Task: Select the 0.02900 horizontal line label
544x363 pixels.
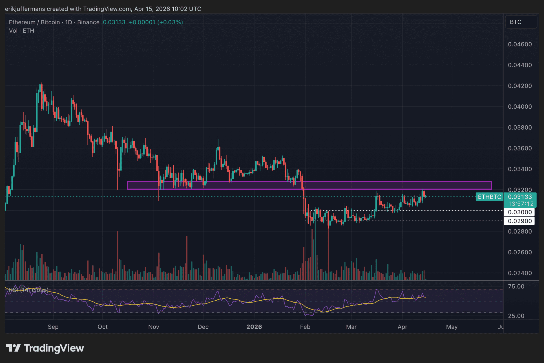Action: point(519,221)
